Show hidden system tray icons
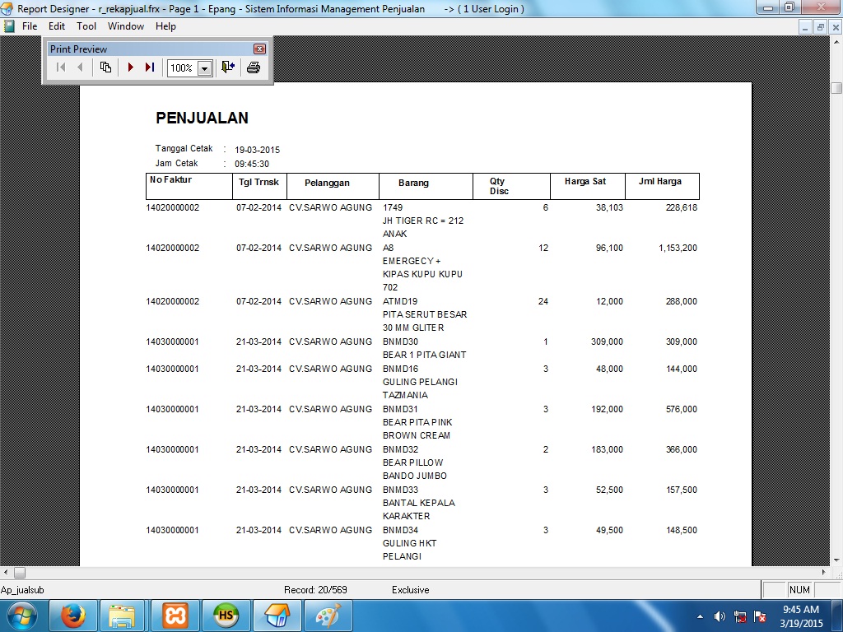The image size is (843, 632). click(700, 616)
